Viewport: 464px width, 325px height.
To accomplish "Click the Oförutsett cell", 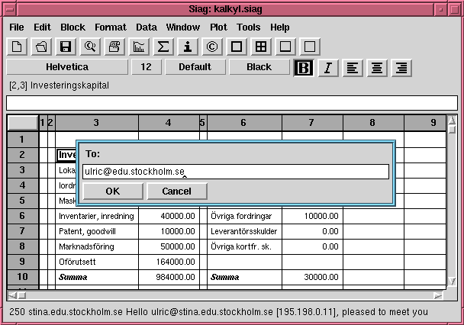I will click(97, 262).
